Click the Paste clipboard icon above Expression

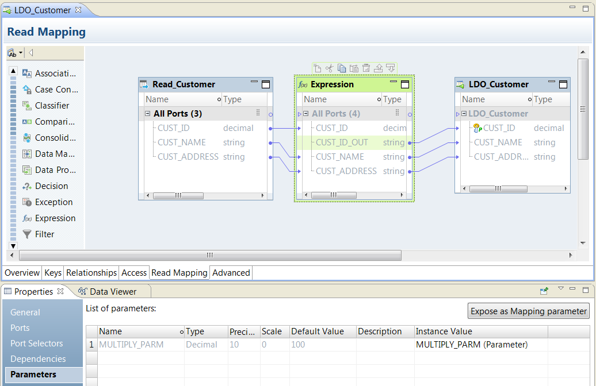354,68
